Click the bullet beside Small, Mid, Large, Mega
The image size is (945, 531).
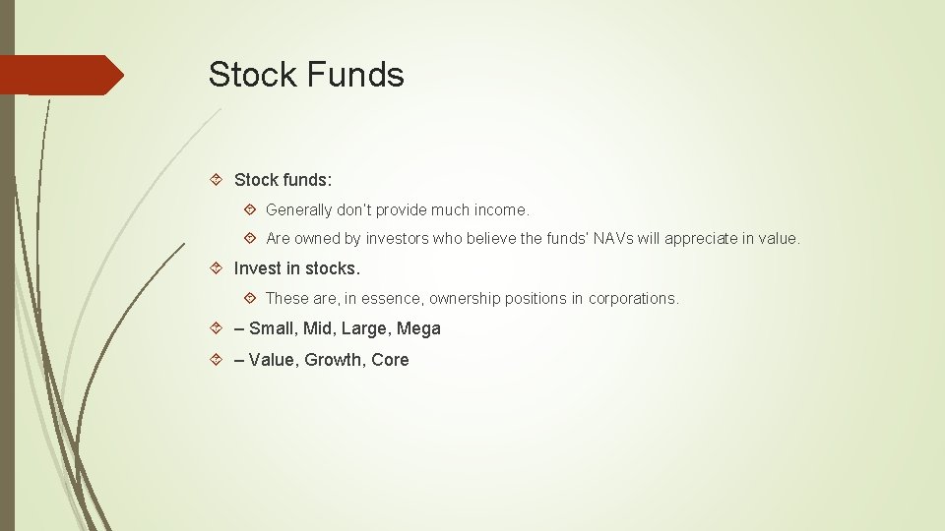tap(218, 328)
